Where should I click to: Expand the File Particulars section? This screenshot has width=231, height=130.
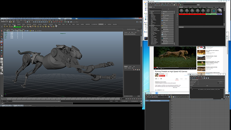[191, 80]
